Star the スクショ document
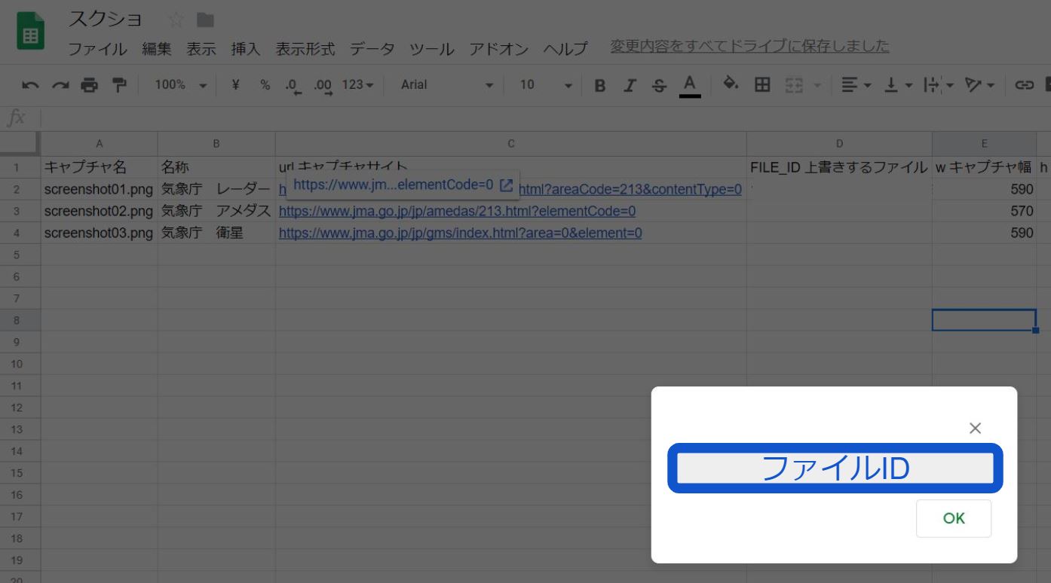 click(x=176, y=20)
